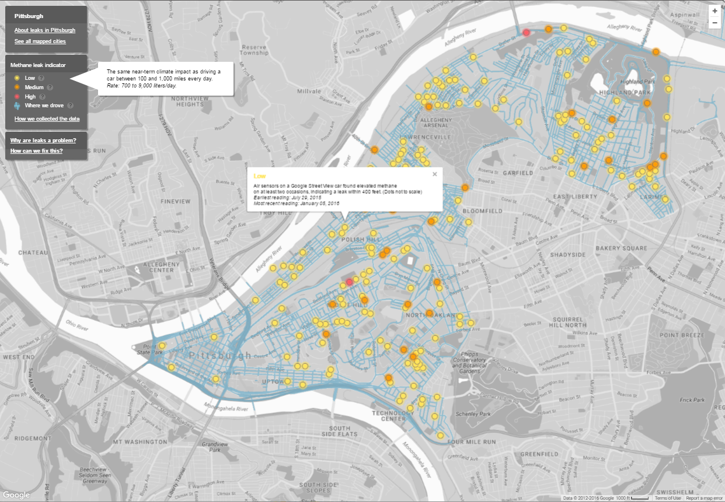Zoom out of the map

[714, 23]
